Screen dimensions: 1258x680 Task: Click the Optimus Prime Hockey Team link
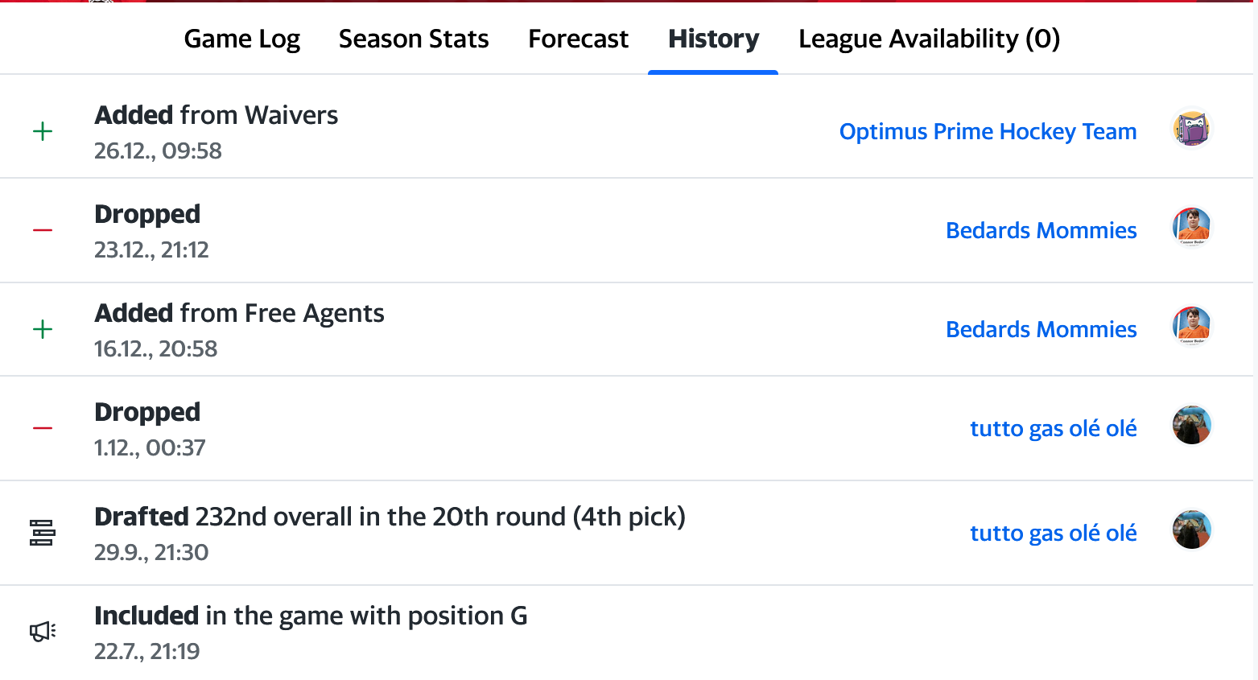pyautogui.click(x=988, y=131)
